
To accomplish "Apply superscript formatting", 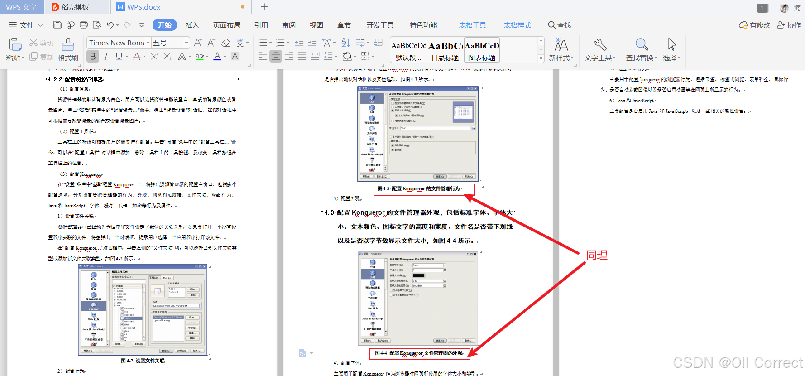I will pyautogui.click(x=154, y=56).
